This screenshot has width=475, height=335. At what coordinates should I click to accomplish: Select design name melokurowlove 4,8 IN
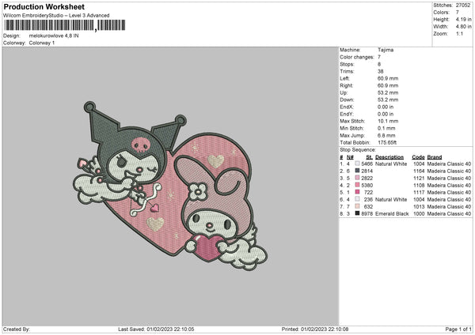pyautogui.click(x=54, y=36)
